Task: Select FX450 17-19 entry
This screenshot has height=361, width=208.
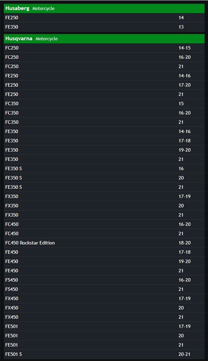Action: pos(104,299)
